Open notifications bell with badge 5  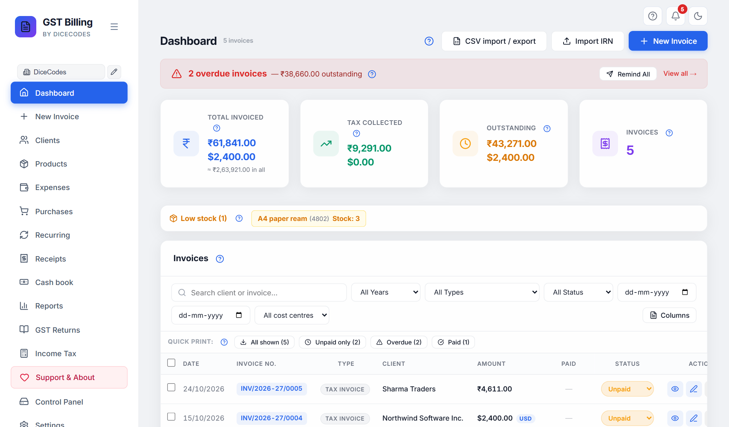[x=675, y=16]
